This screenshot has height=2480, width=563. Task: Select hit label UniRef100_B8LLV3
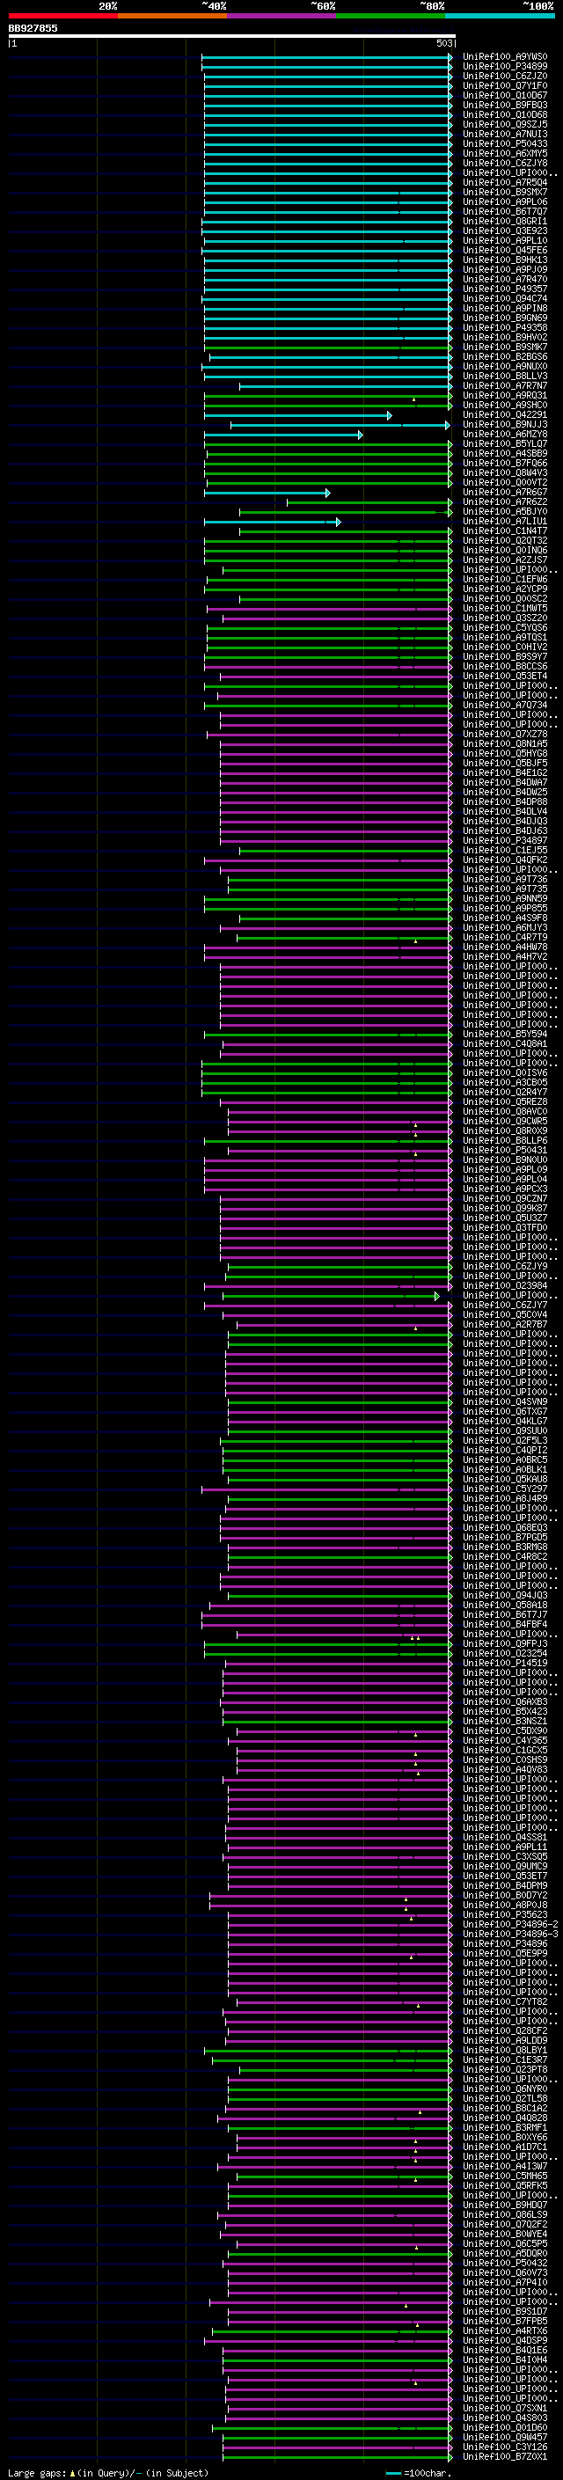click(505, 377)
